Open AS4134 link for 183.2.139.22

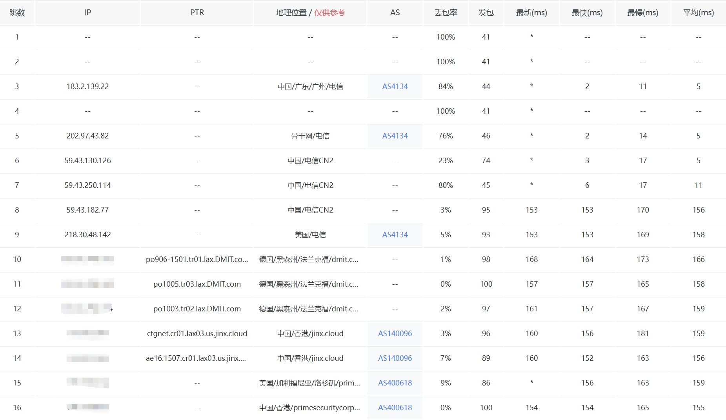[395, 86]
